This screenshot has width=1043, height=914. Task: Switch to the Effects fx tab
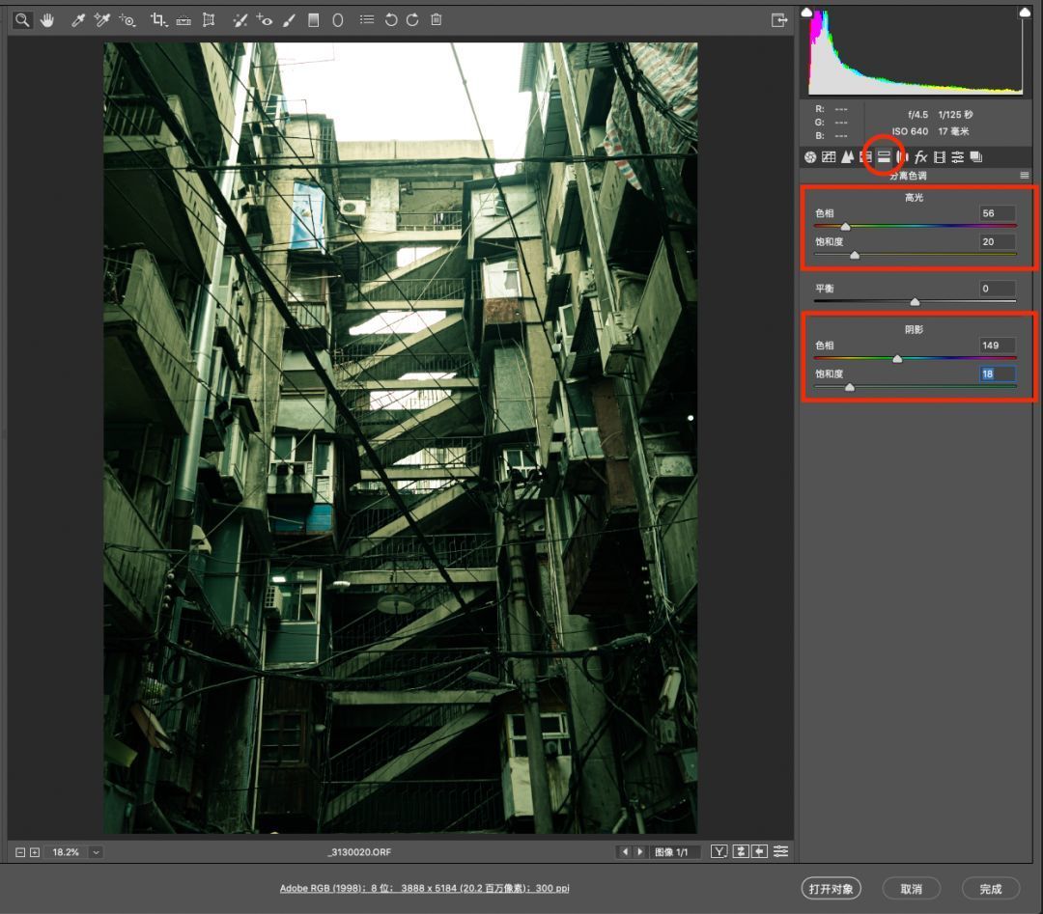(x=920, y=157)
